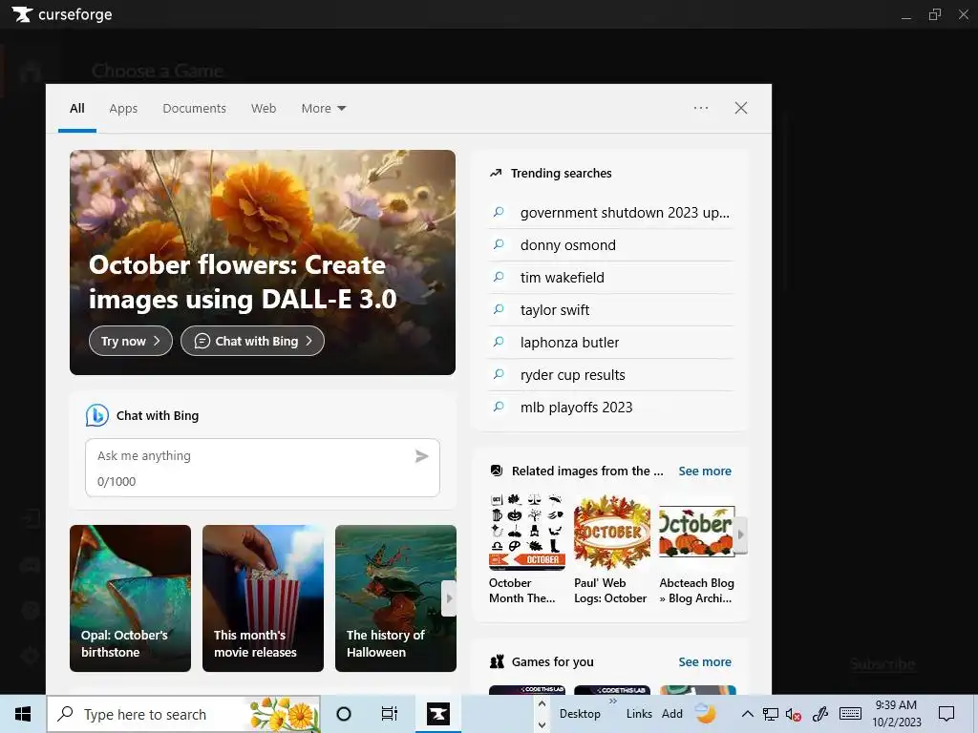The height and width of the screenshot is (733, 978).
Task: Switch to the Web tab
Action: tap(264, 108)
